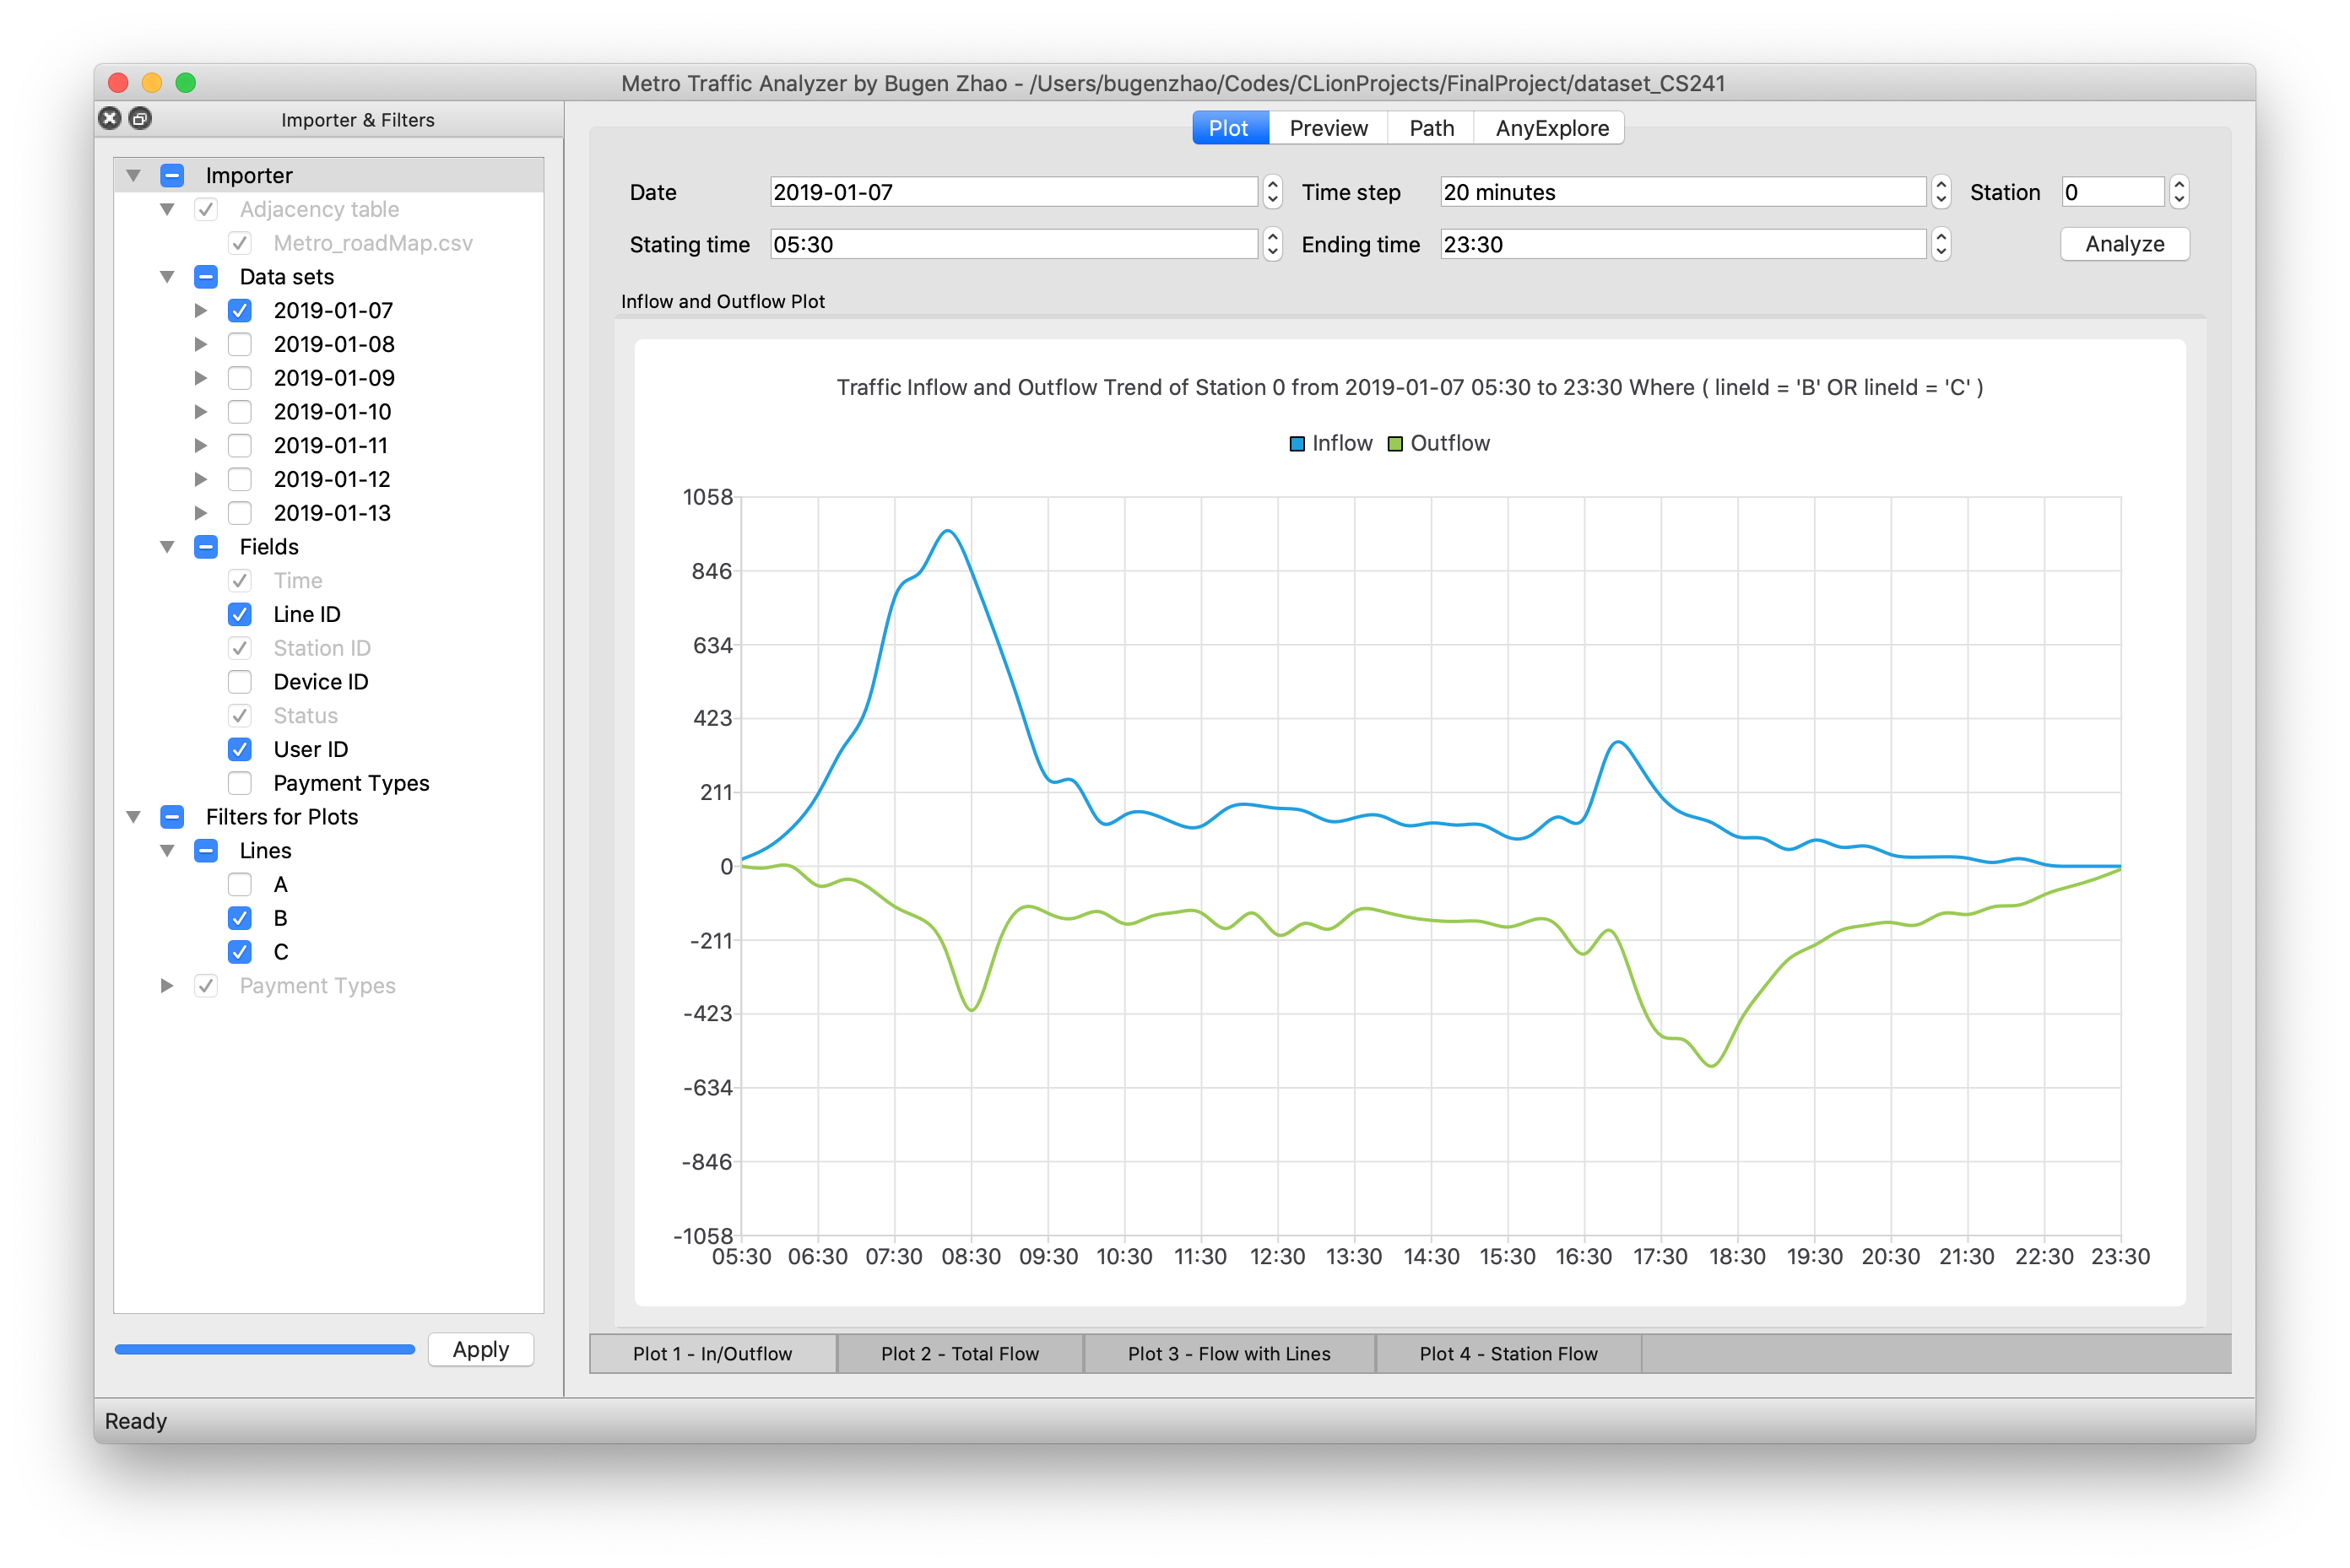The height and width of the screenshot is (1568, 2350).
Task: Click the Inflow legend marker
Action: (1297, 444)
